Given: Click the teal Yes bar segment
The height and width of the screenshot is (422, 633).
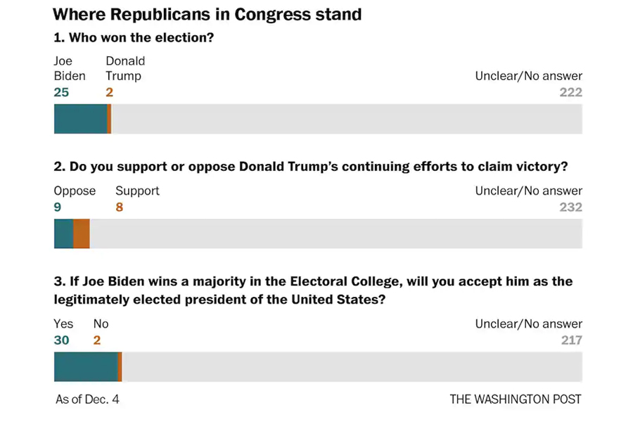Looking at the screenshot, I should point(86,366).
